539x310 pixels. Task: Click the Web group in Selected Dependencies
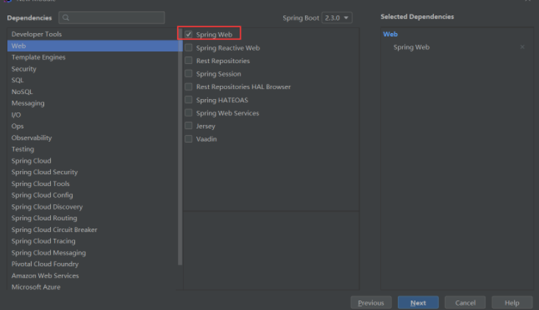pyautogui.click(x=390, y=34)
